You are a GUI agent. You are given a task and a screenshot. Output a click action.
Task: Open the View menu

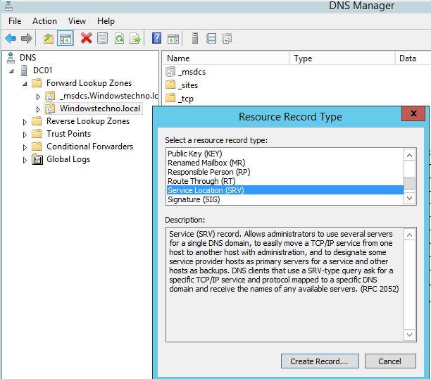[77, 21]
